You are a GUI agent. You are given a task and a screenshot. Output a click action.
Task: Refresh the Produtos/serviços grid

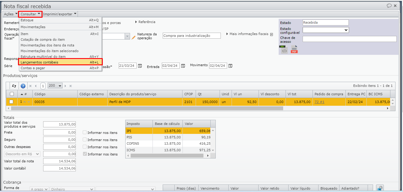pos(14,86)
